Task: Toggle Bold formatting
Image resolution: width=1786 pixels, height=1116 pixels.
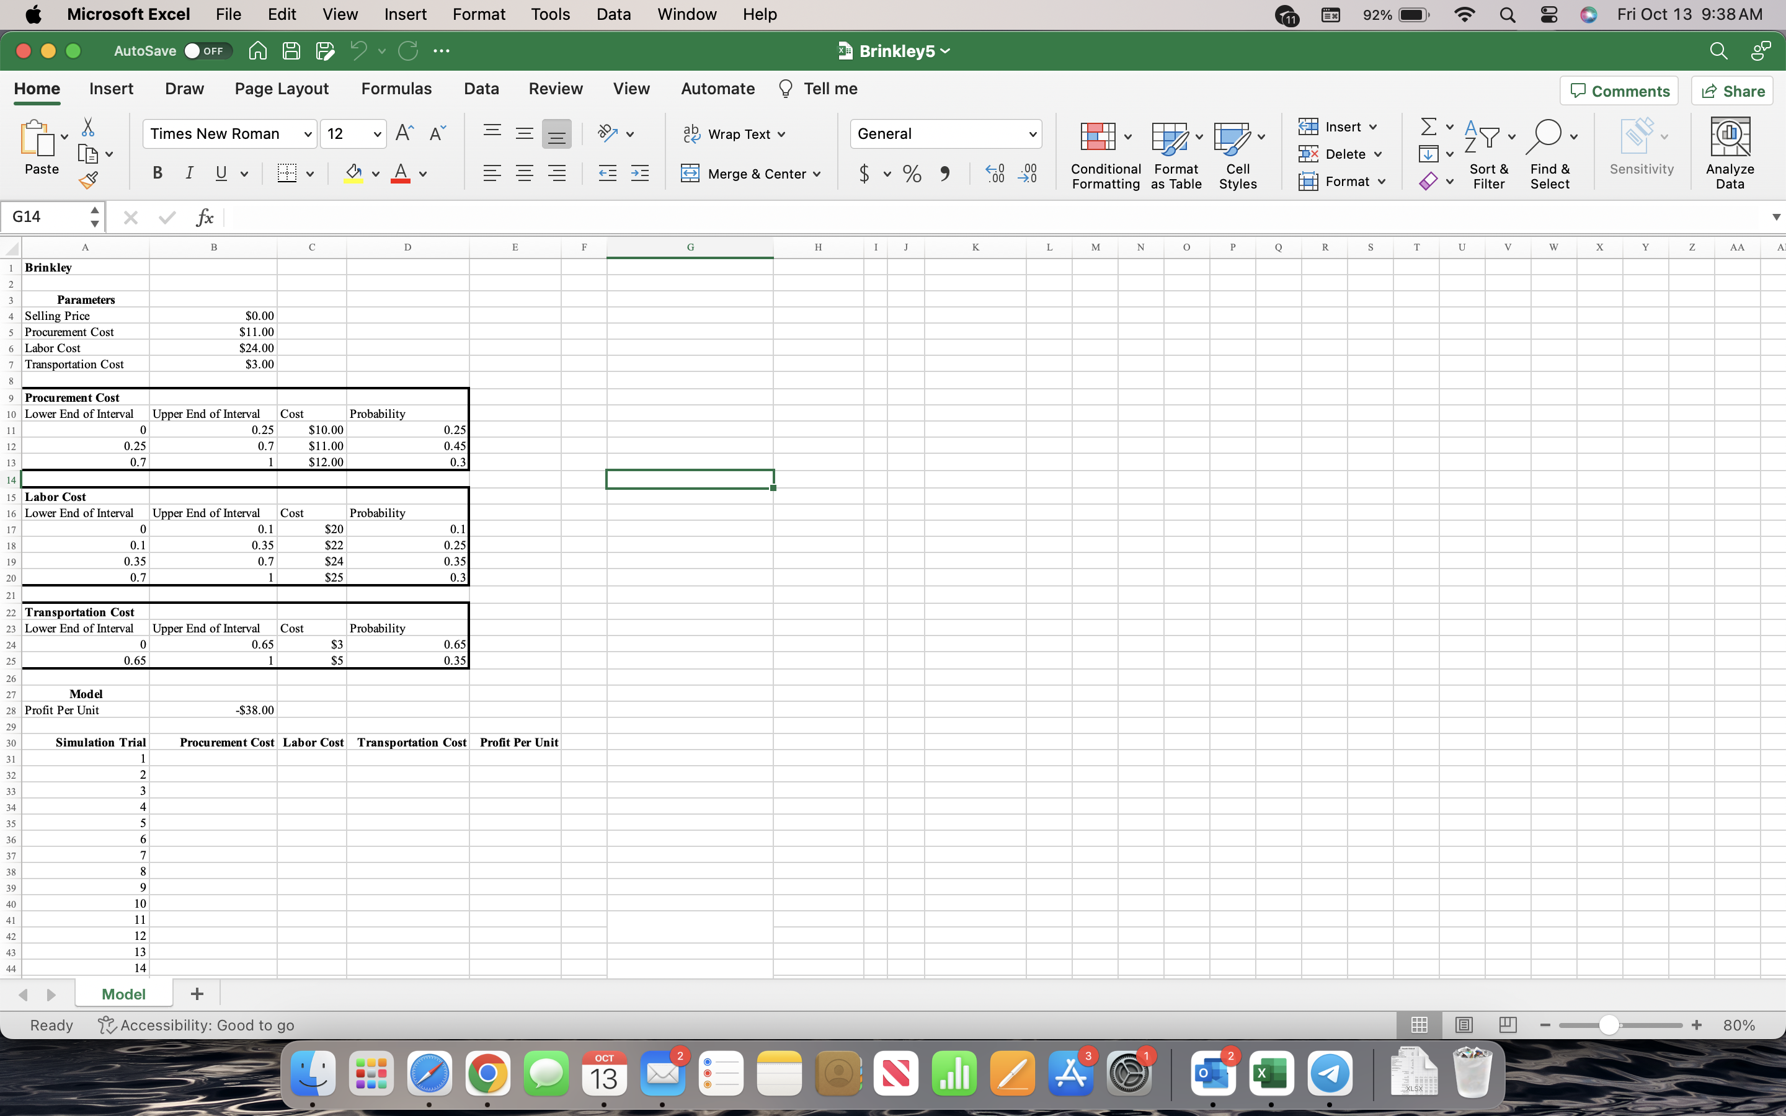Action: click(x=157, y=174)
